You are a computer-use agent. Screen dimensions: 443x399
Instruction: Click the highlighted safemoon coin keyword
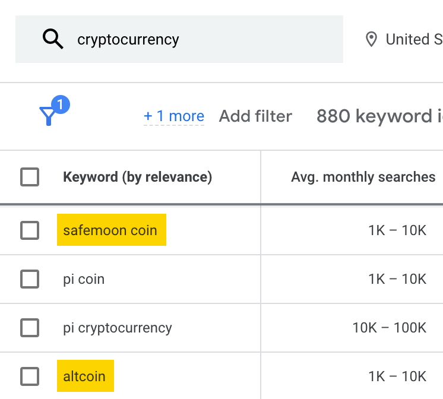click(110, 230)
